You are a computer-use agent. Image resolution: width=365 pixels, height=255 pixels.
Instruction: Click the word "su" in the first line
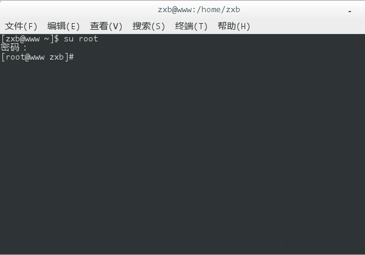tap(69, 39)
